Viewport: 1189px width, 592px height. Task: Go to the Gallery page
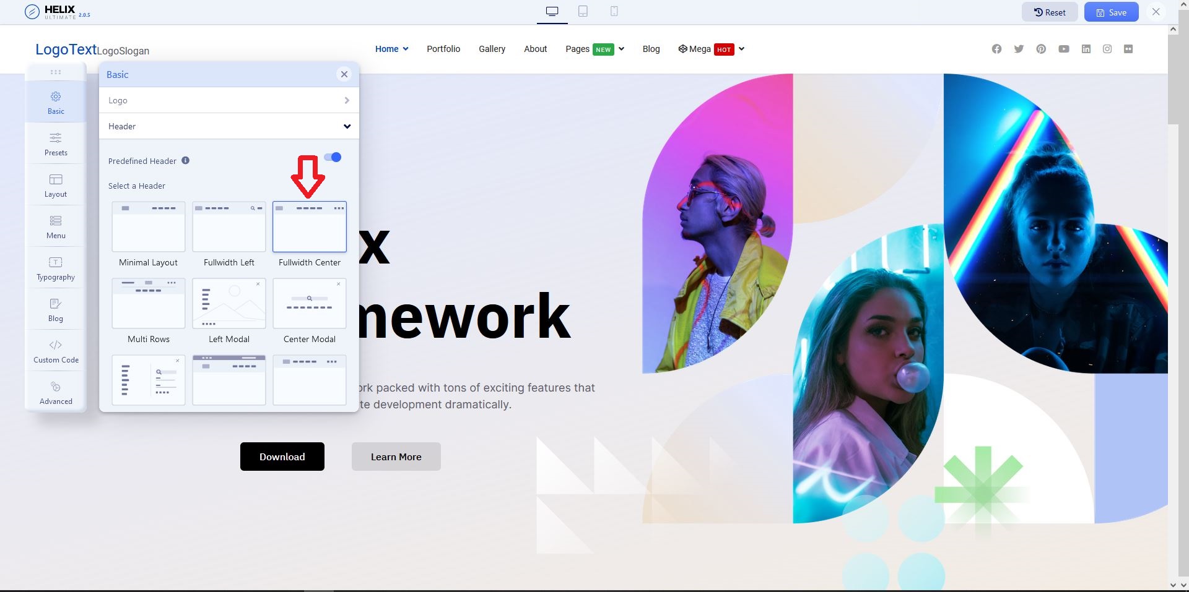point(492,49)
